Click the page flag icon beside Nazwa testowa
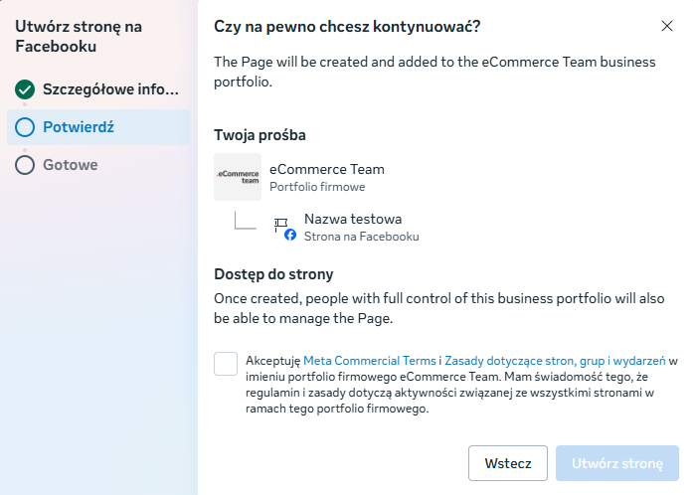The height and width of the screenshot is (495, 693). (x=281, y=224)
